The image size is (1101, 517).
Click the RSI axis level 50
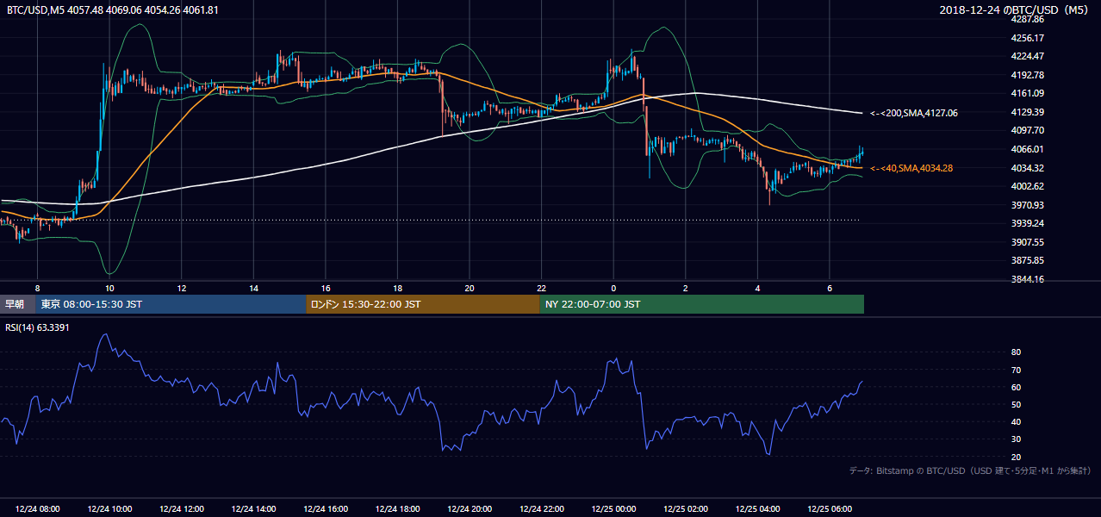coord(1016,404)
